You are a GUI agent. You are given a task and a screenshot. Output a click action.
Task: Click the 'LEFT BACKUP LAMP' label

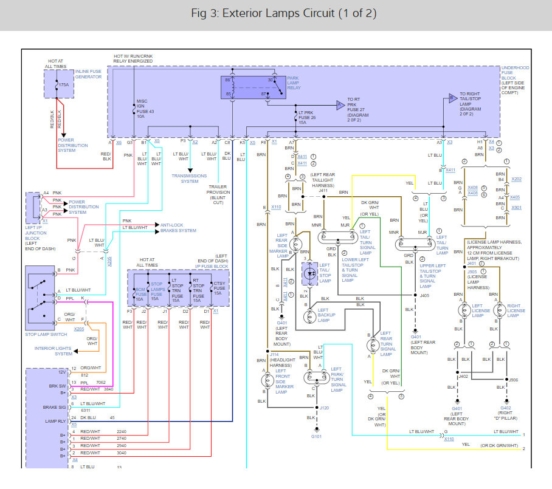pyautogui.click(x=326, y=315)
